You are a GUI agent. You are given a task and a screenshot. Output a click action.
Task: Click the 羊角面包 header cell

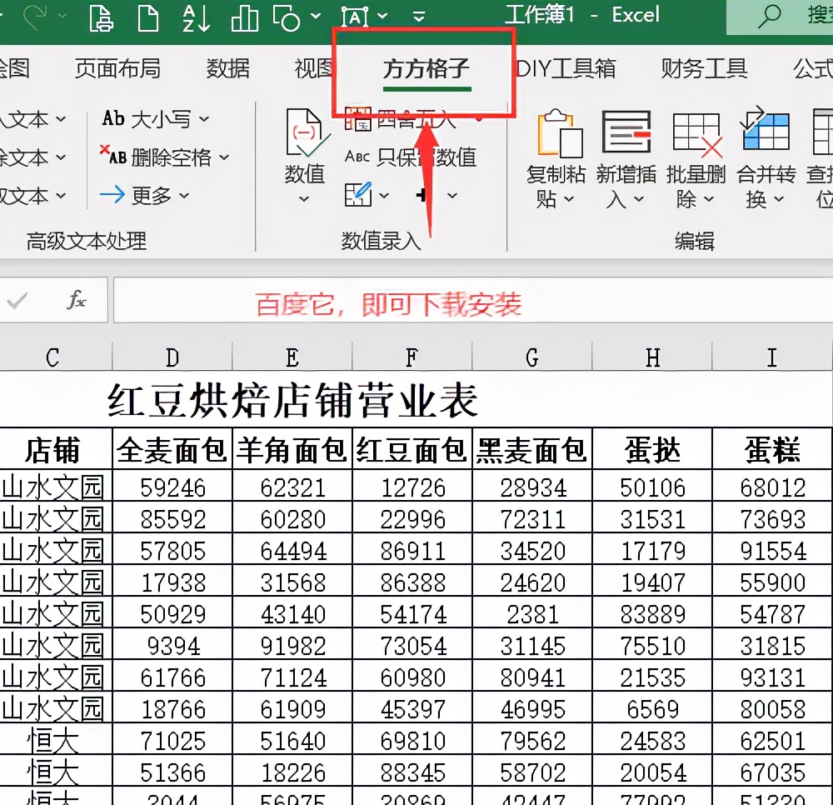[292, 449]
